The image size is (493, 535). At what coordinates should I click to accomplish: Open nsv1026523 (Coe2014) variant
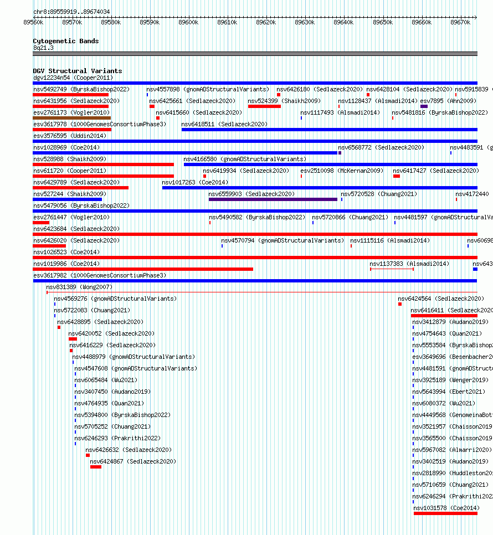[x=66, y=252]
